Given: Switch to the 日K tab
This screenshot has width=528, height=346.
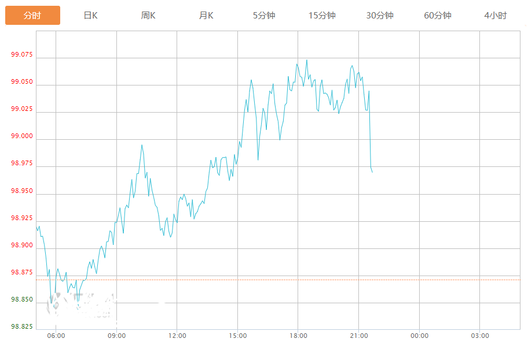Looking at the screenshot, I should tap(90, 16).
